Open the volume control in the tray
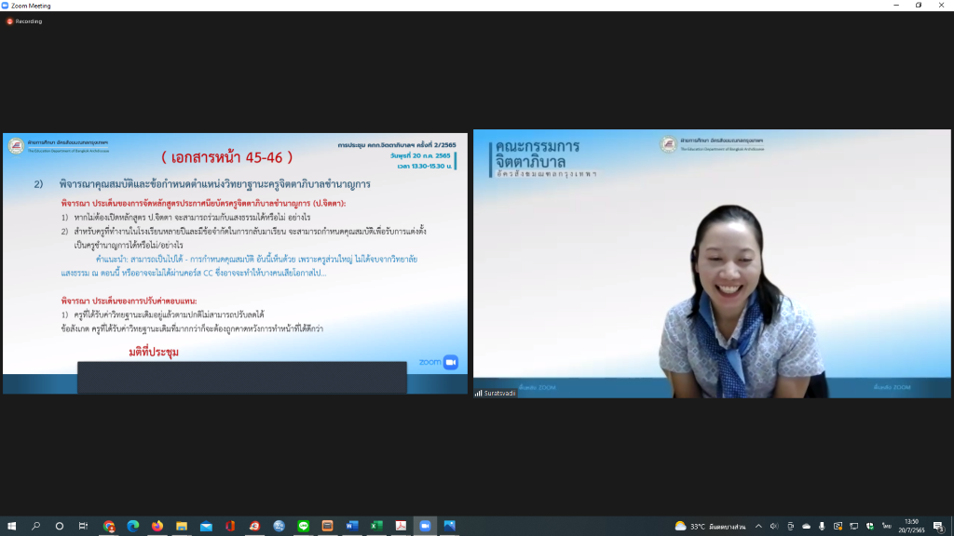The image size is (954, 536). [774, 527]
